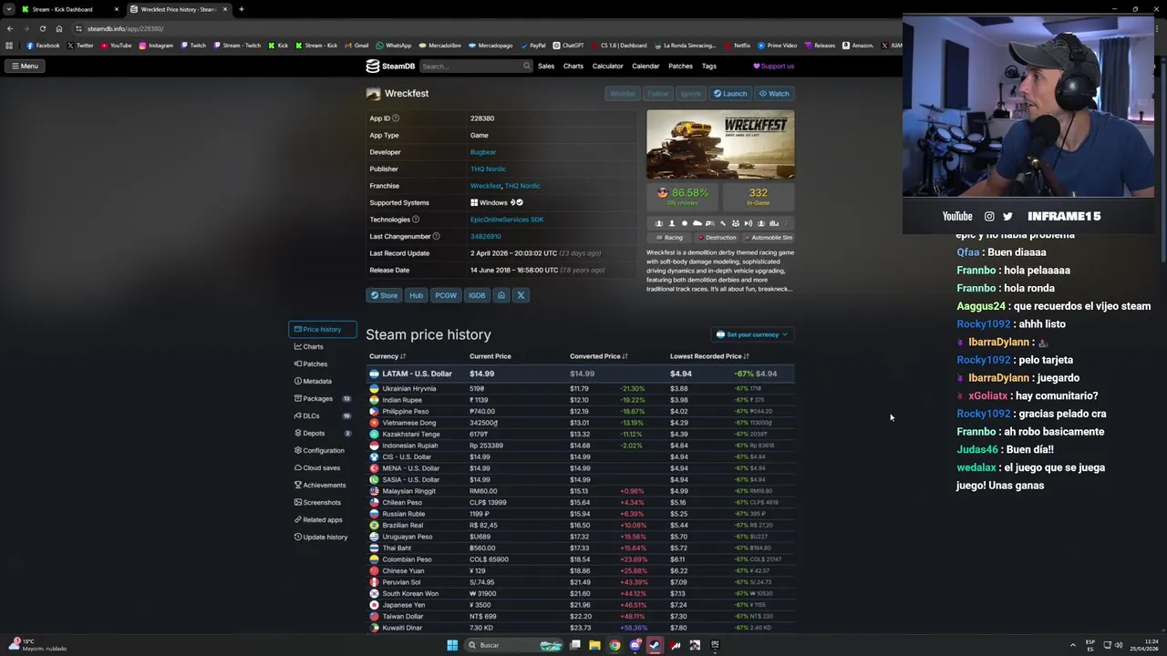Open new browser tab plus icon
Image resolution: width=1167 pixels, height=656 pixels.
tap(241, 9)
